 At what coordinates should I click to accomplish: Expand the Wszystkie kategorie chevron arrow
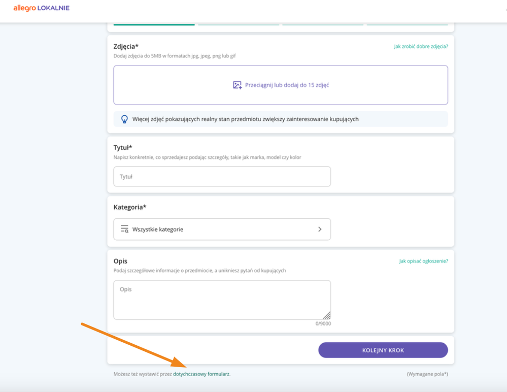coord(320,230)
